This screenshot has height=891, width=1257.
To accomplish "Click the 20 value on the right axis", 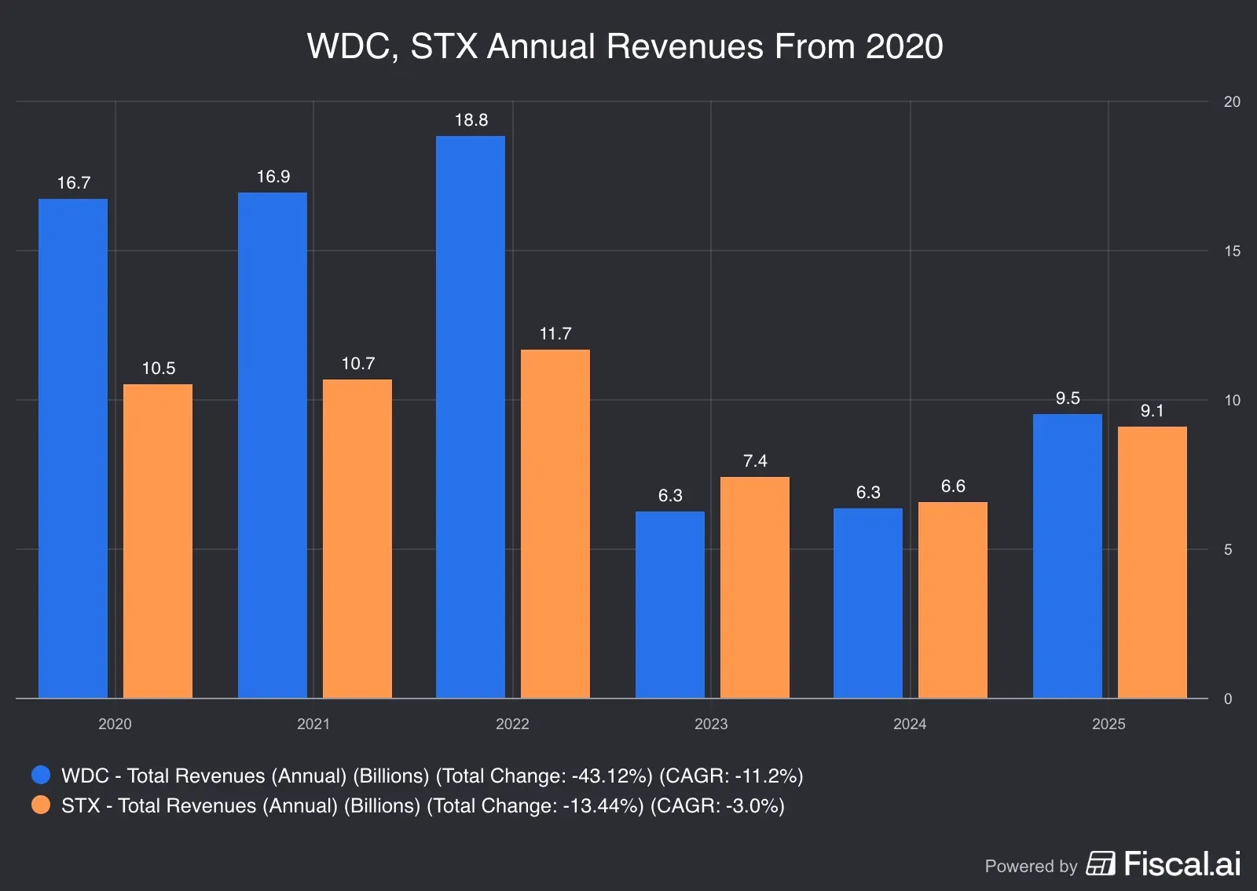I will (1232, 100).
